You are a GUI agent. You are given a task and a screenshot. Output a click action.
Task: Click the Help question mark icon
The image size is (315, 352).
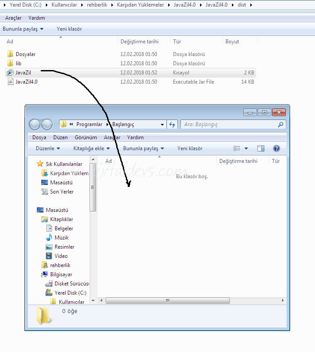[276, 148]
